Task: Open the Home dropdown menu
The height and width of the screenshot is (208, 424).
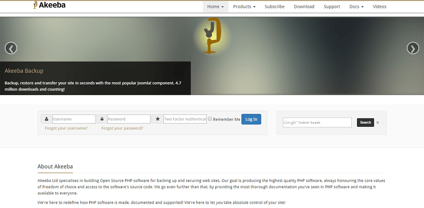Action: click(215, 7)
